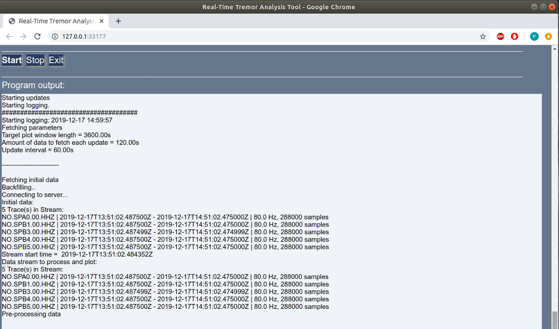
Task: Open the Adblock Plus extension icon
Action: [500, 36]
